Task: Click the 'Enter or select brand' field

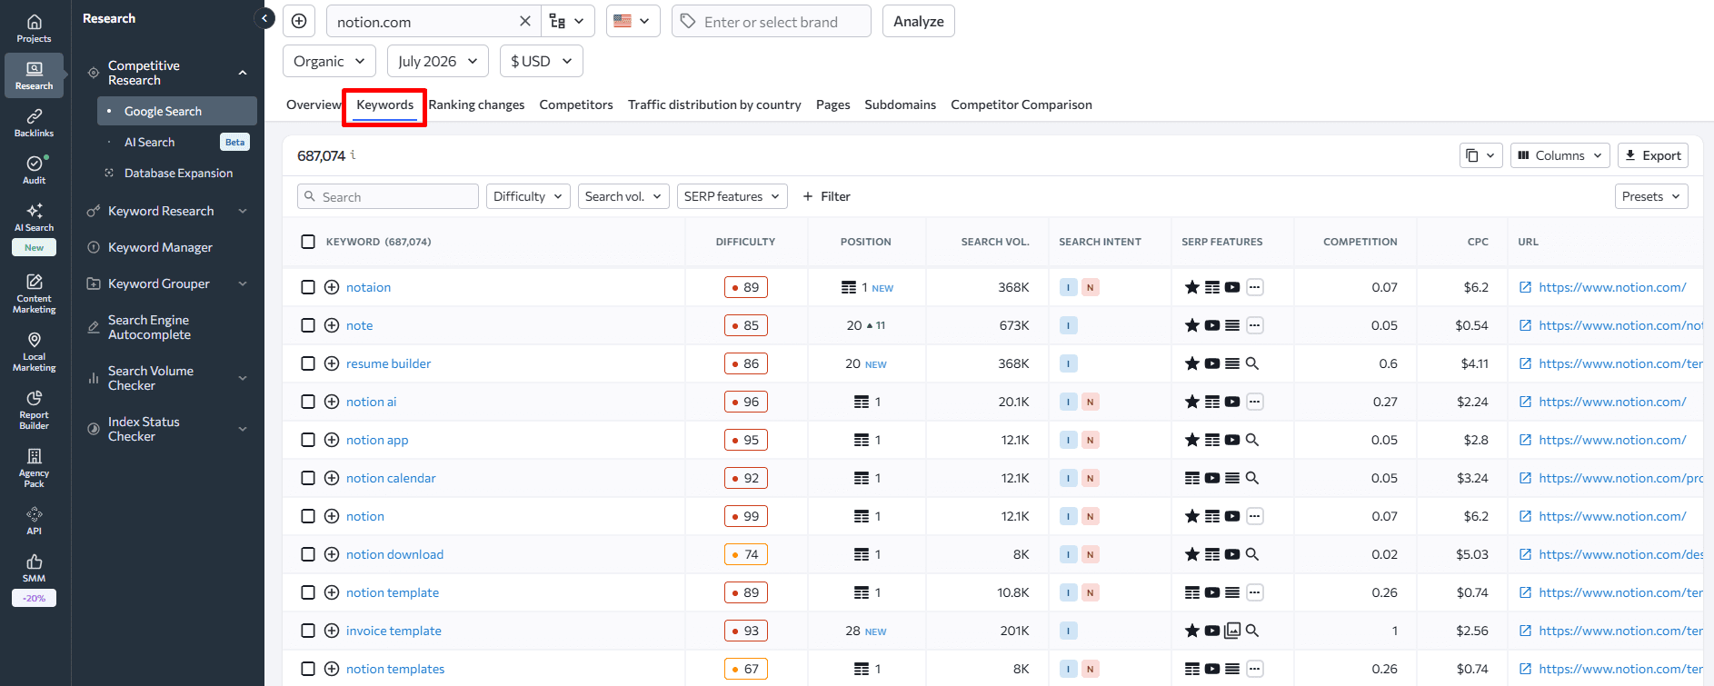Action: pos(772,21)
